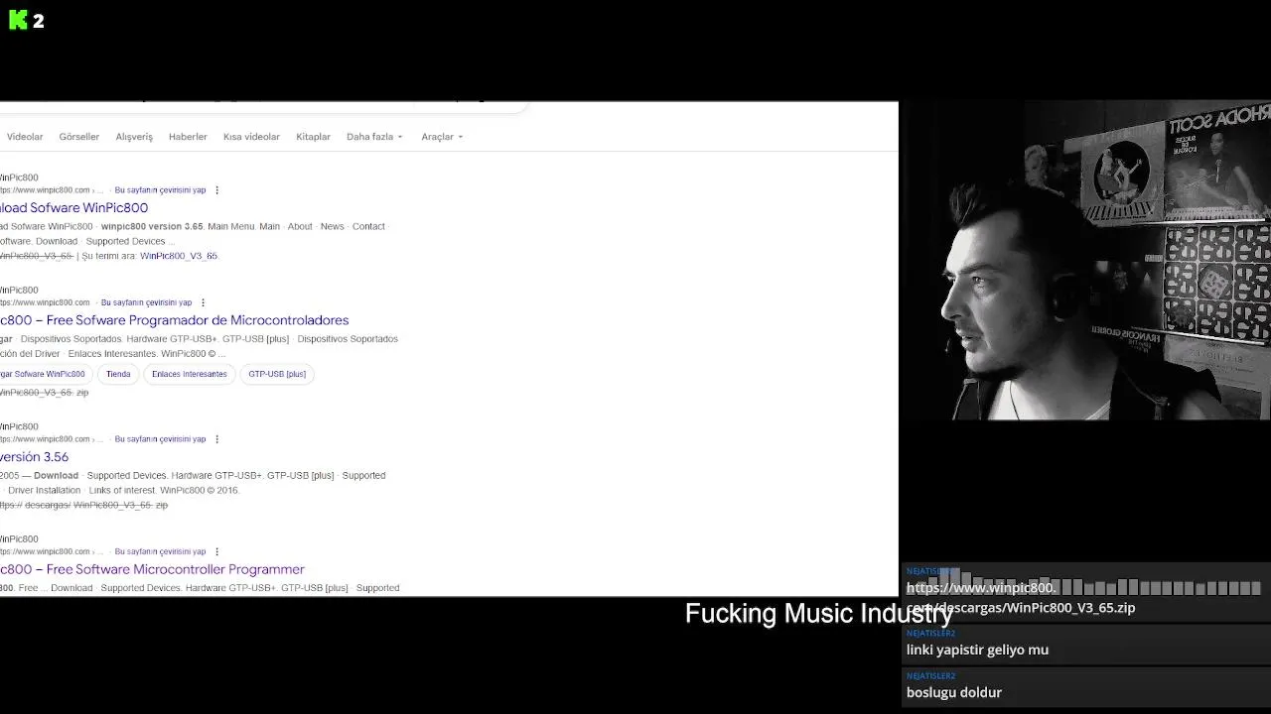Click snippet text "winpic800 version 3.65"

[152, 226]
